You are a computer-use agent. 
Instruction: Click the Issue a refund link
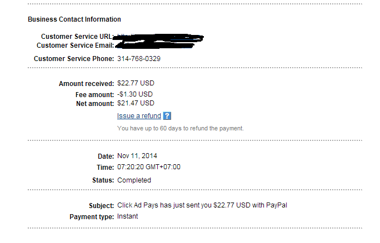tap(139, 116)
